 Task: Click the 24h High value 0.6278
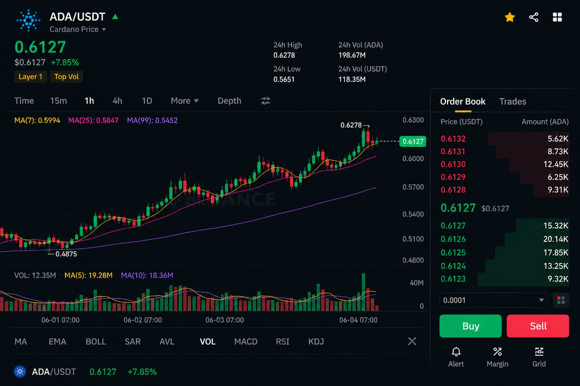point(284,55)
